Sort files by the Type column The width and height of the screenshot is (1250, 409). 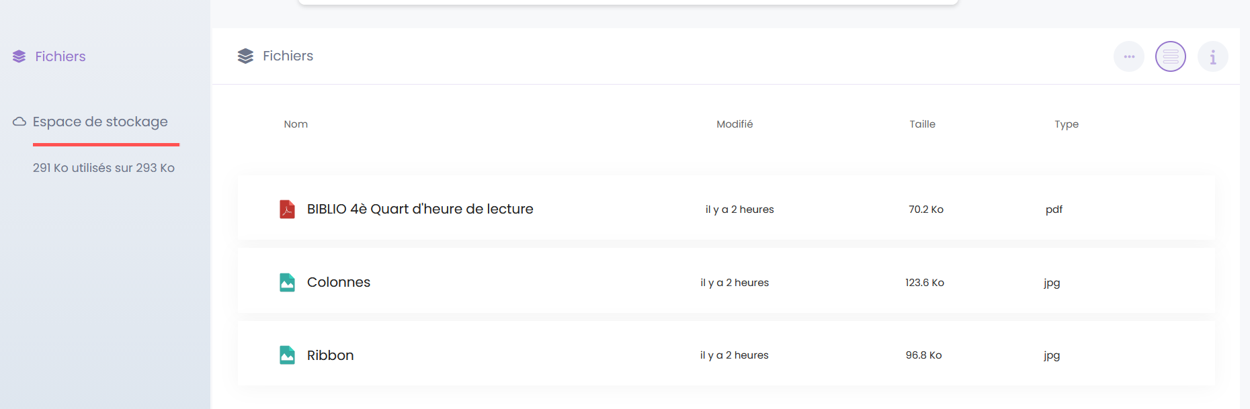[x=1067, y=124]
